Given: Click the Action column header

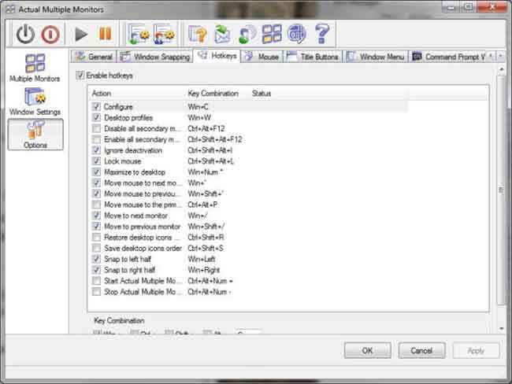Looking at the screenshot, I should click(x=136, y=94).
